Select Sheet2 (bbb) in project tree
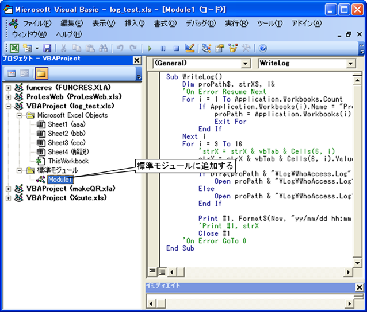Screen dimensions: 367x312 pos(67,134)
